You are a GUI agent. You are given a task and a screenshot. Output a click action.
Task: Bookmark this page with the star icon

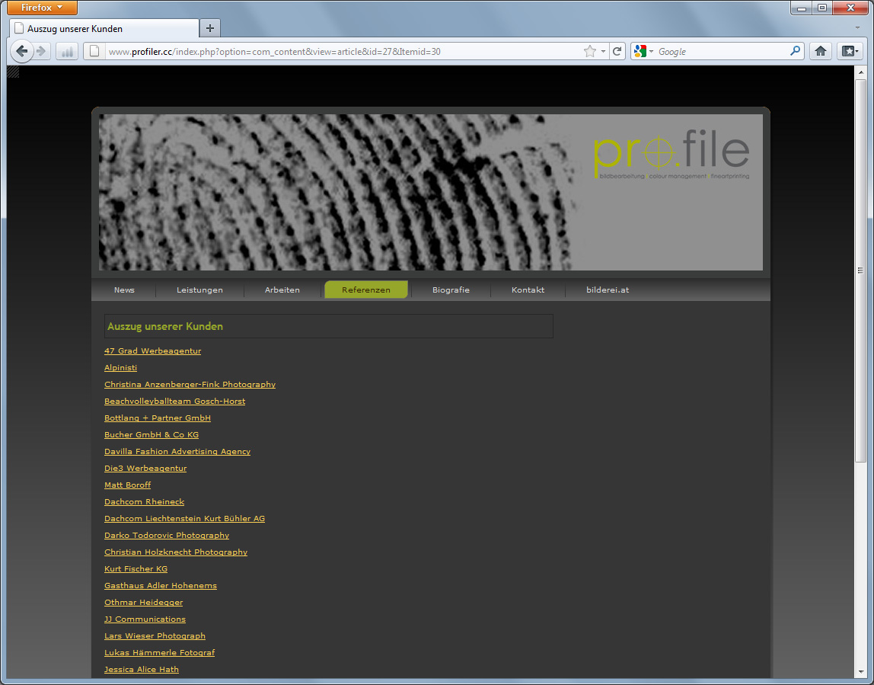point(590,51)
